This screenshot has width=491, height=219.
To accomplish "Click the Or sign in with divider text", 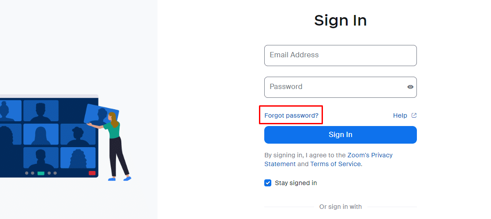I will coord(341,207).
